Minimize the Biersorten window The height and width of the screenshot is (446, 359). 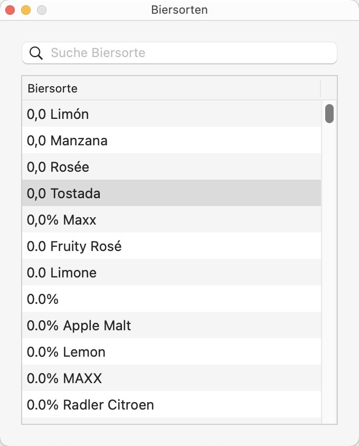pyautogui.click(x=26, y=10)
